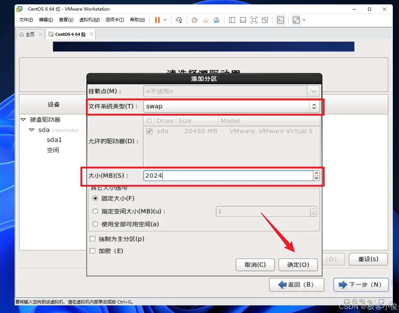
Task: Click the Unity mode crossed-window icon
Action: click(x=265, y=20)
